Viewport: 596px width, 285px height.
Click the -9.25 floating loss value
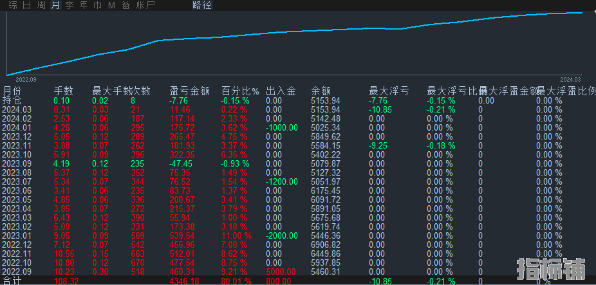click(378, 145)
